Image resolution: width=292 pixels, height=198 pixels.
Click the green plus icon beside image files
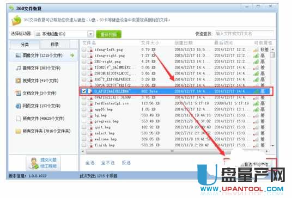pos(72,55)
